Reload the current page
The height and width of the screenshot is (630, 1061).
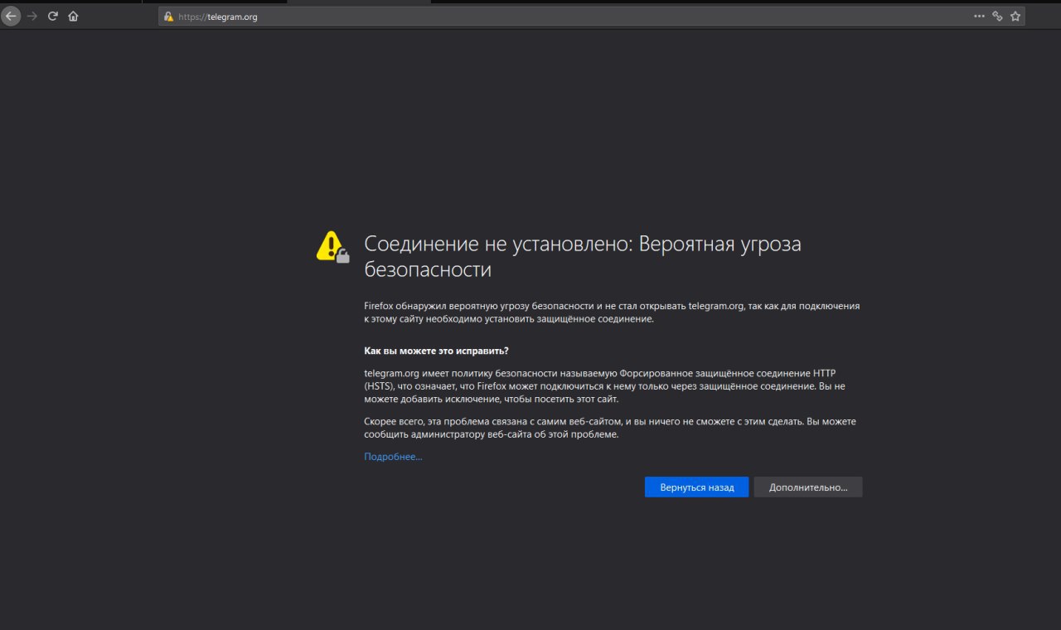53,16
